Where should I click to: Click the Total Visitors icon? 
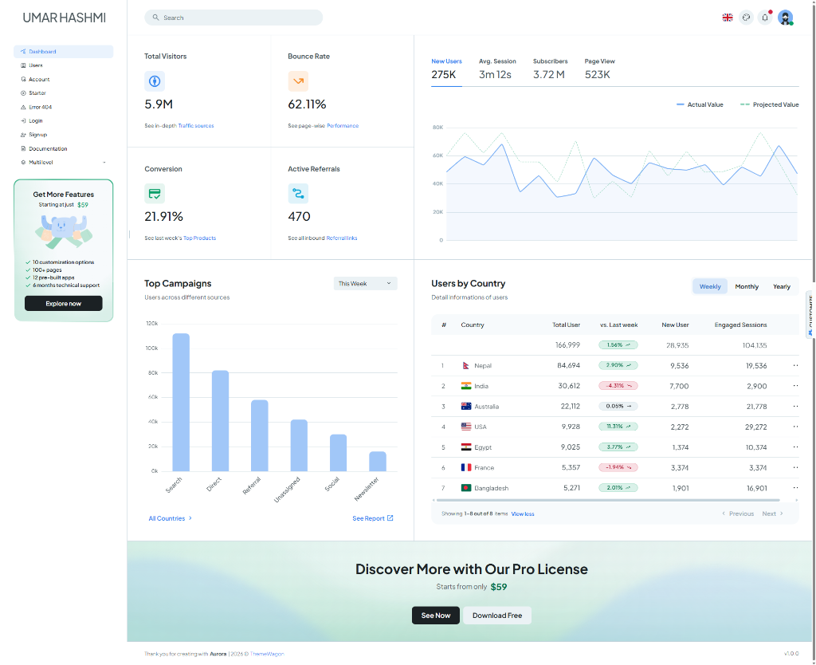click(x=155, y=81)
